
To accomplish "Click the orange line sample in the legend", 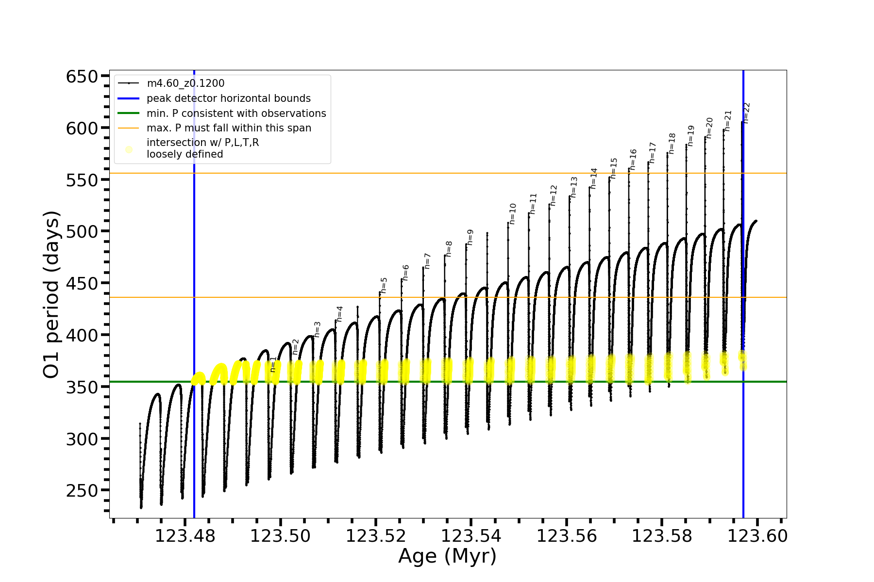I will pyautogui.click(x=129, y=128).
